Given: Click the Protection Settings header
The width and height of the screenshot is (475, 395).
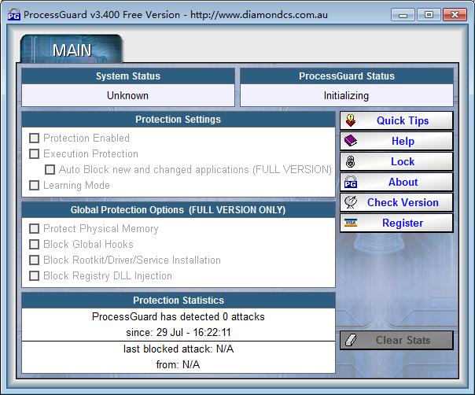Looking at the screenshot, I should tap(178, 119).
